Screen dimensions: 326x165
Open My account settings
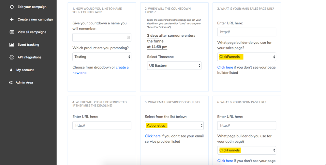(25, 70)
